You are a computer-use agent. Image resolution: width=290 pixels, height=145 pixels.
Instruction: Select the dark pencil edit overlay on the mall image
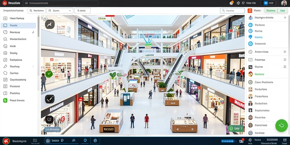(x=50, y=99)
